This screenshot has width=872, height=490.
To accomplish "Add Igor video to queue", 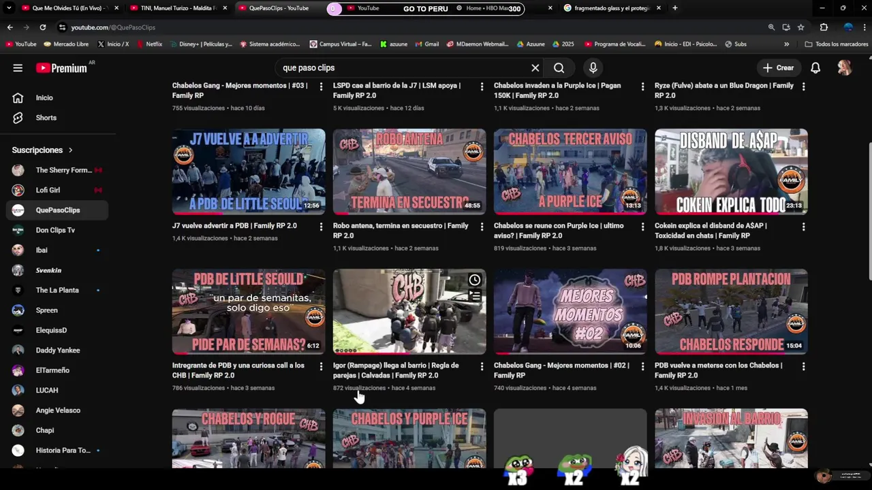I will click(x=475, y=295).
